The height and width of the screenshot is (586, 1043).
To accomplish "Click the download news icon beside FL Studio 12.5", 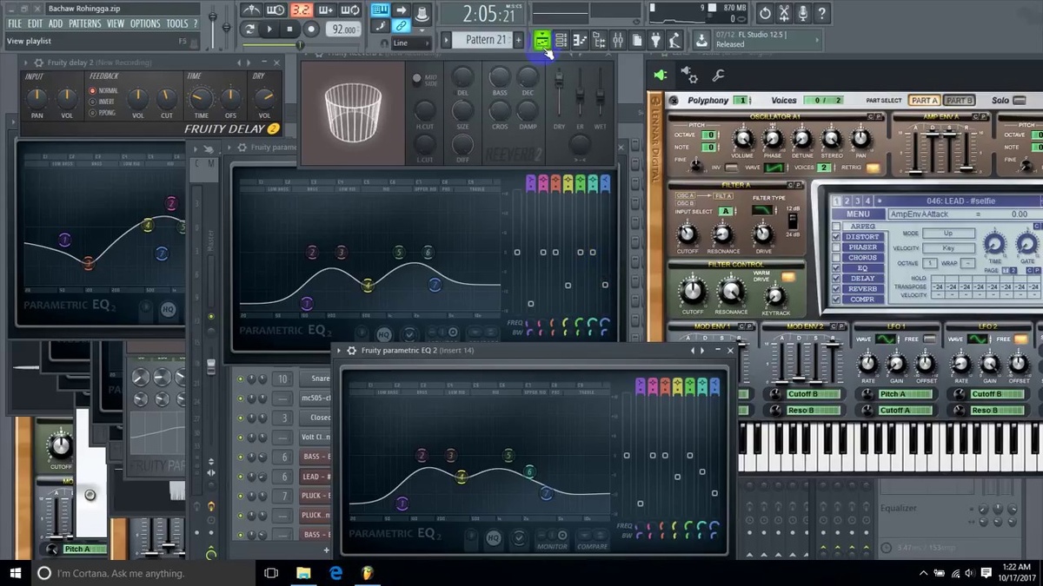I will pos(701,40).
